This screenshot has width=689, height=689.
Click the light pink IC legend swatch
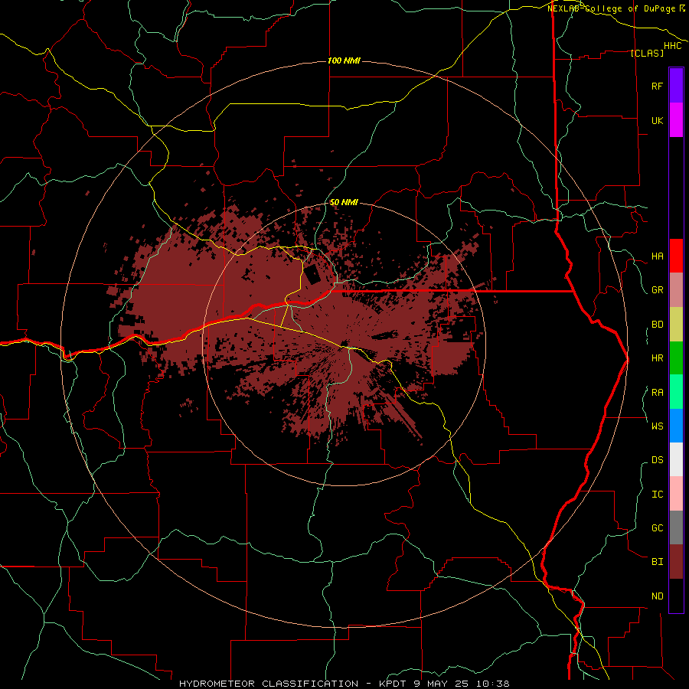click(x=676, y=494)
